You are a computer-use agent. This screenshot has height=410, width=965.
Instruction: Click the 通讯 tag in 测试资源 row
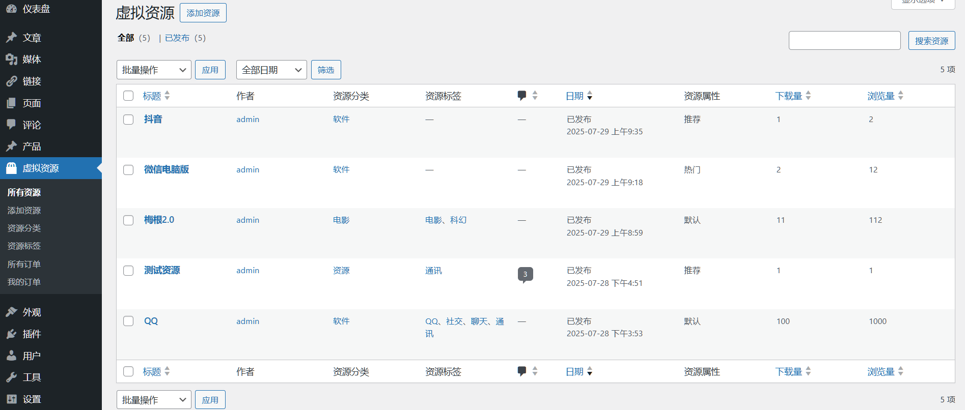click(433, 271)
